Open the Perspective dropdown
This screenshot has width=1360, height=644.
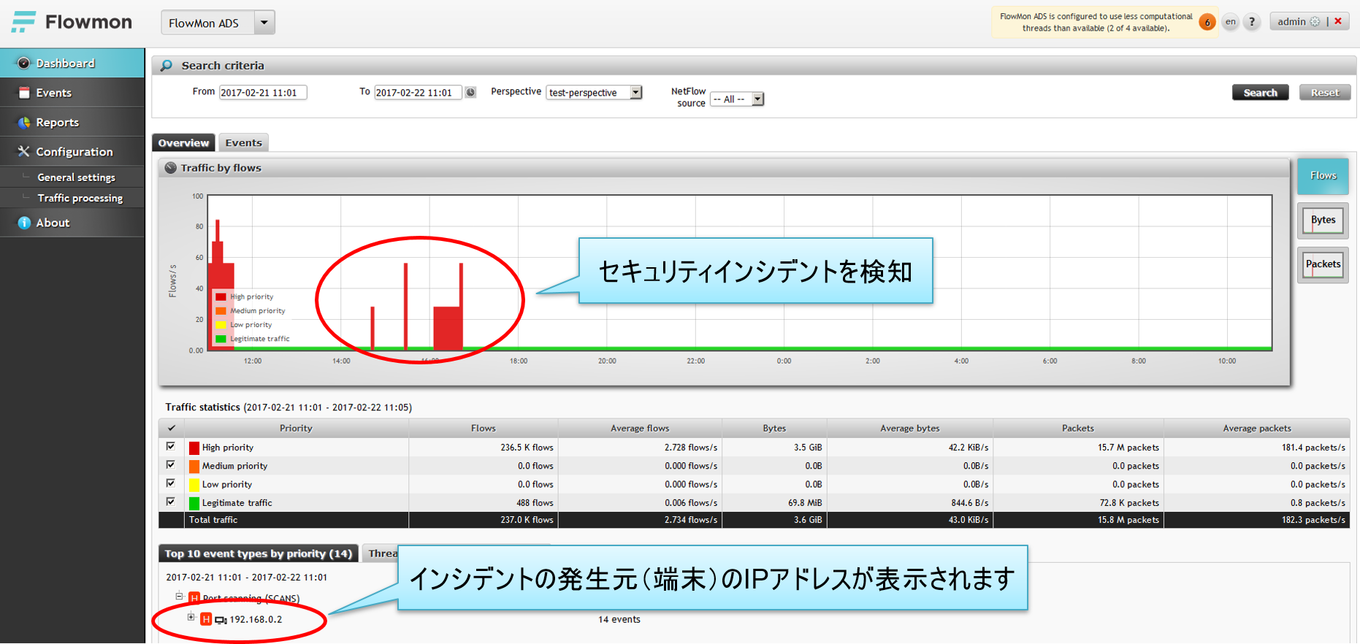594,93
